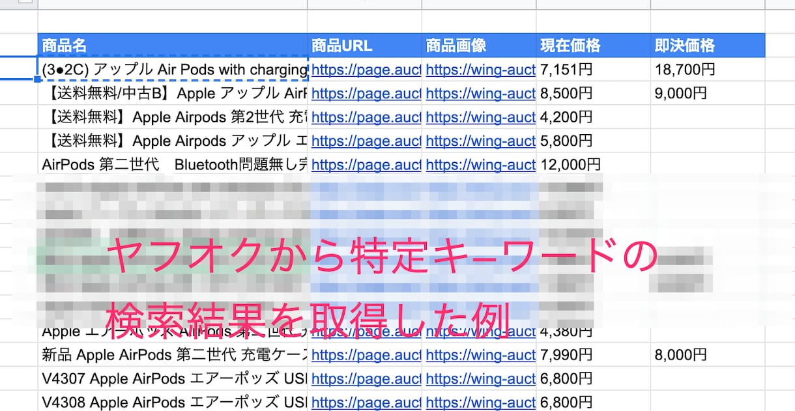Open the page.auct link in the 5,800円 row
The image size is (795, 411).
point(366,141)
